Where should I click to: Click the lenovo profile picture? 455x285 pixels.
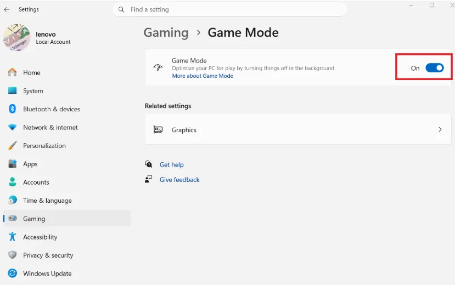(x=16, y=37)
